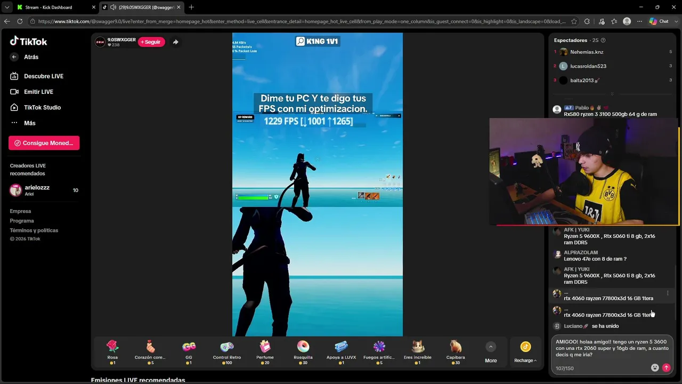This screenshot has width=682, height=384.
Task: Send the GG gift
Action: tap(189, 353)
